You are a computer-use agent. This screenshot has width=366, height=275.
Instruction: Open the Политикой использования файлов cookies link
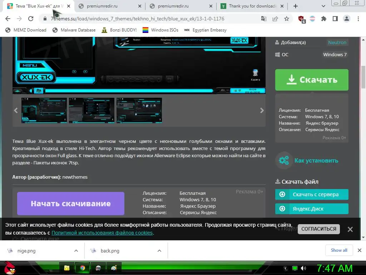(102, 233)
